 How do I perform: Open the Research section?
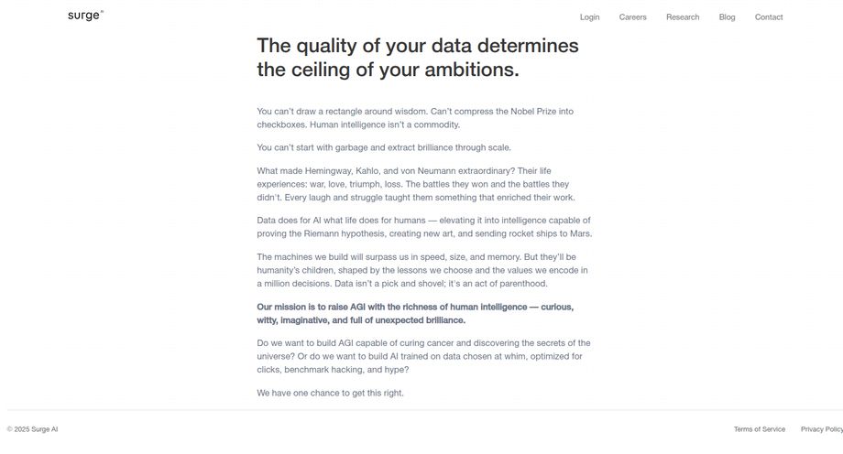(683, 17)
